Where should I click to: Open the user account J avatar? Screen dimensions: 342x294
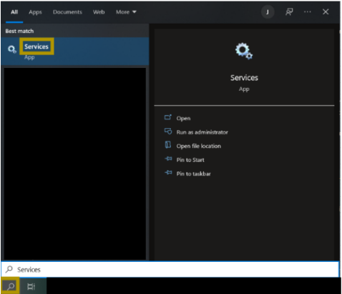coord(268,12)
